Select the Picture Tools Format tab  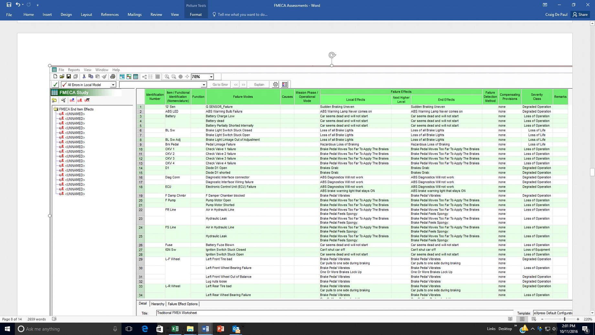pyautogui.click(x=196, y=15)
